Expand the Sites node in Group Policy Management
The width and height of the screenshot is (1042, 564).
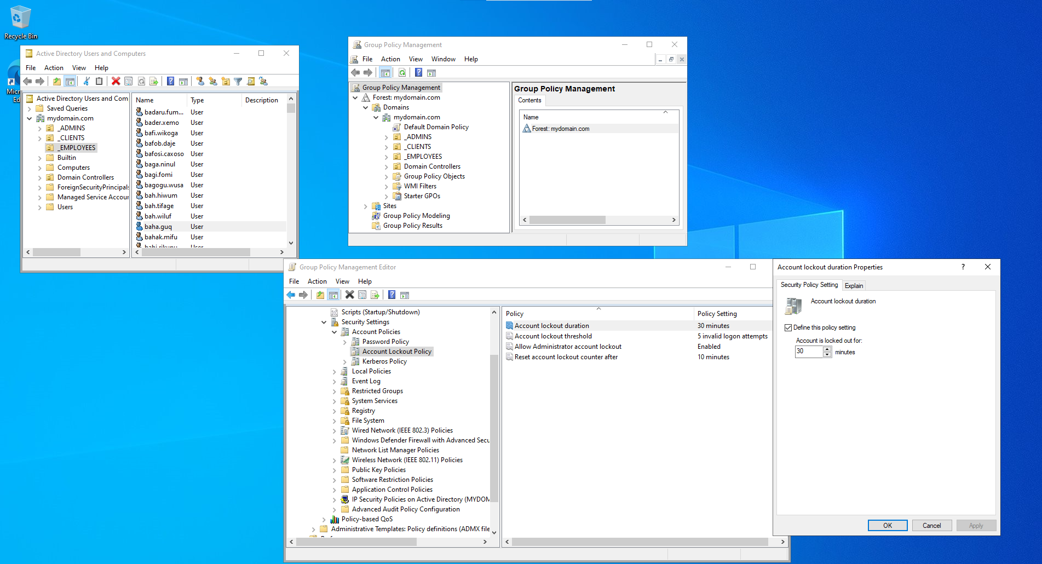tap(365, 206)
